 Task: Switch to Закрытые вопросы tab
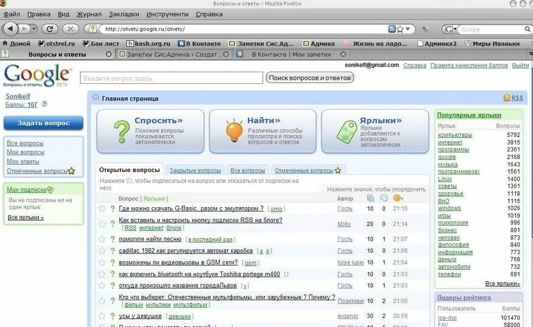(195, 171)
